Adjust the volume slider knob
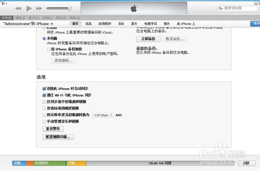 [69, 8]
